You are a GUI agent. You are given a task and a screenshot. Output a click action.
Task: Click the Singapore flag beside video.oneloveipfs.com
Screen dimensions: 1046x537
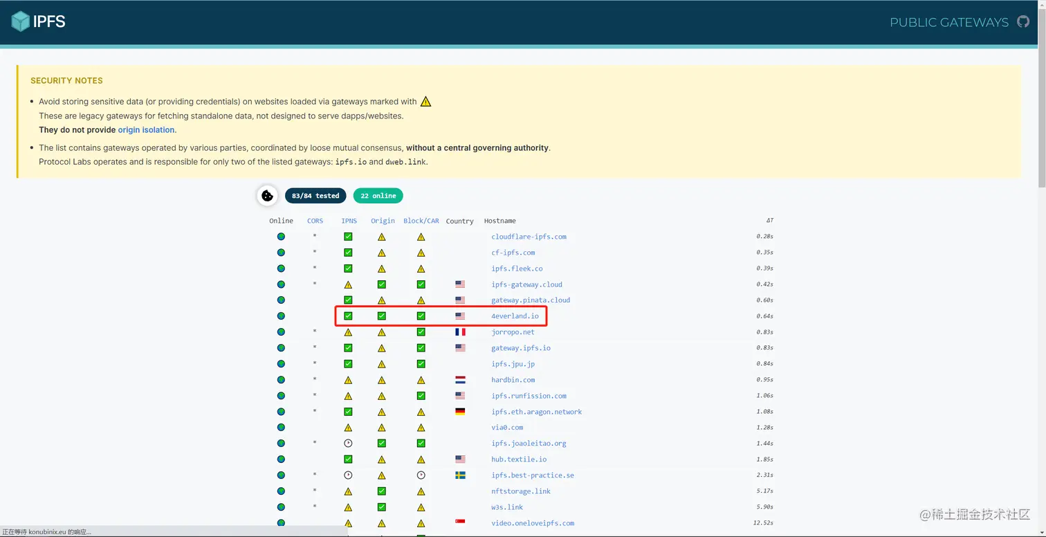pyautogui.click(x=460, y=522)
